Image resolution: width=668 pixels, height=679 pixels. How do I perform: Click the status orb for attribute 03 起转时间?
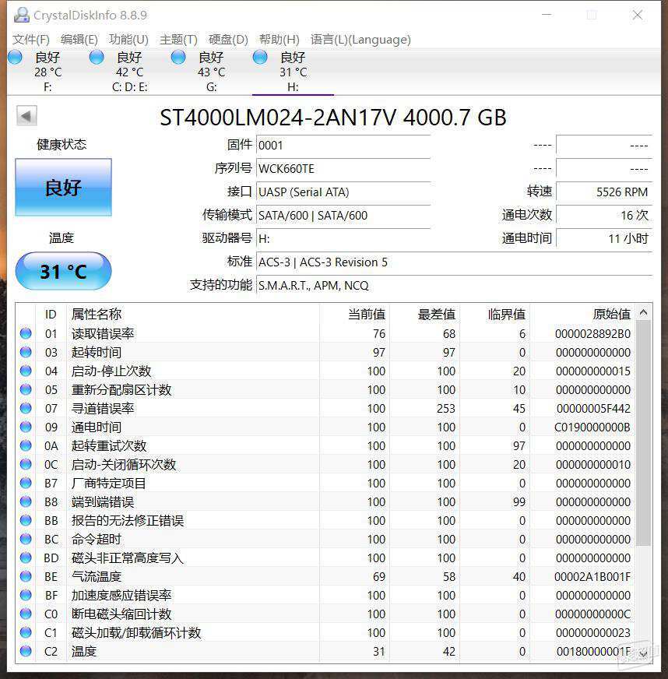pos(26,352)
